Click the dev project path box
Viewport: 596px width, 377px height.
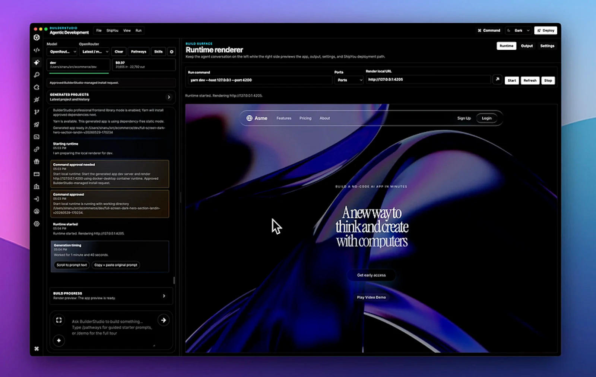[79, 65]
